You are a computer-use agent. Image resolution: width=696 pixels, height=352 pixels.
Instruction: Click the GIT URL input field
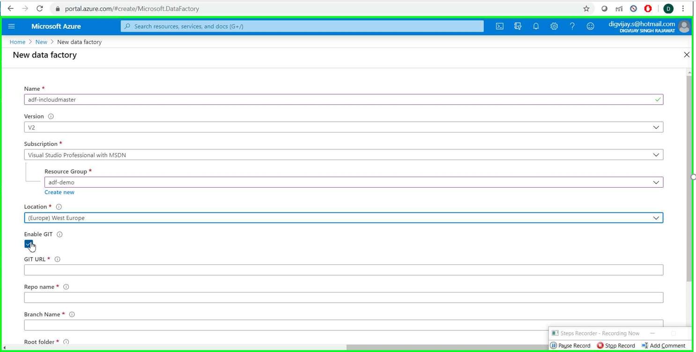click(x=343, y=270)
